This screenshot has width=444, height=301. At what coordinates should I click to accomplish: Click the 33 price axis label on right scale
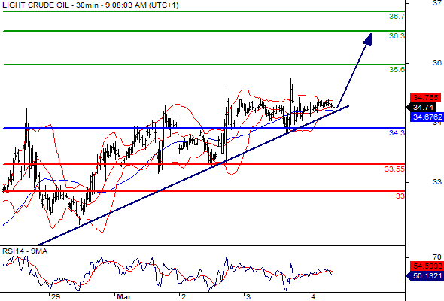coord(437,182)
